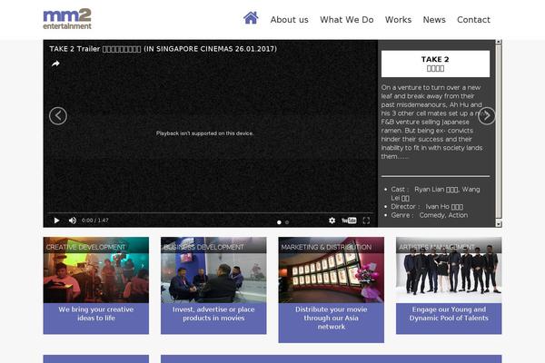
Task: Click 'Engage our Young and Dynamic Pool of Talents'
Action: [449, 314]
